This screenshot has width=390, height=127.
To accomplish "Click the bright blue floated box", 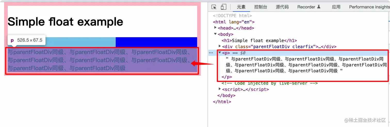I will click(x=156, y=42).
